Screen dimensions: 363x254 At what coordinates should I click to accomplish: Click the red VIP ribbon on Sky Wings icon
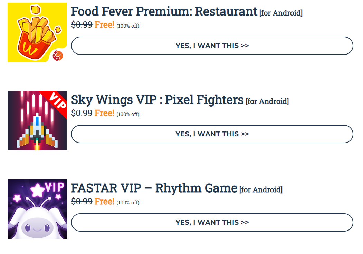click(56, 102)
